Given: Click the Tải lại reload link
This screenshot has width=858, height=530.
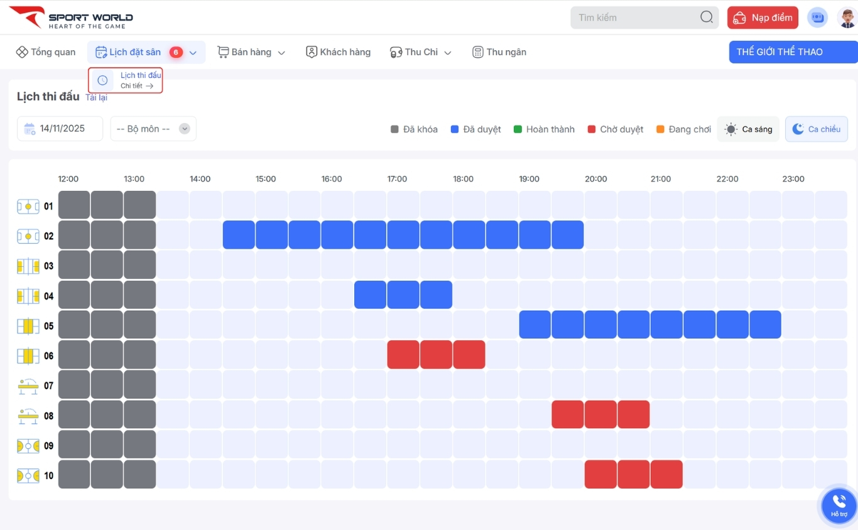Looking at the screenshot, I should 96,97.
